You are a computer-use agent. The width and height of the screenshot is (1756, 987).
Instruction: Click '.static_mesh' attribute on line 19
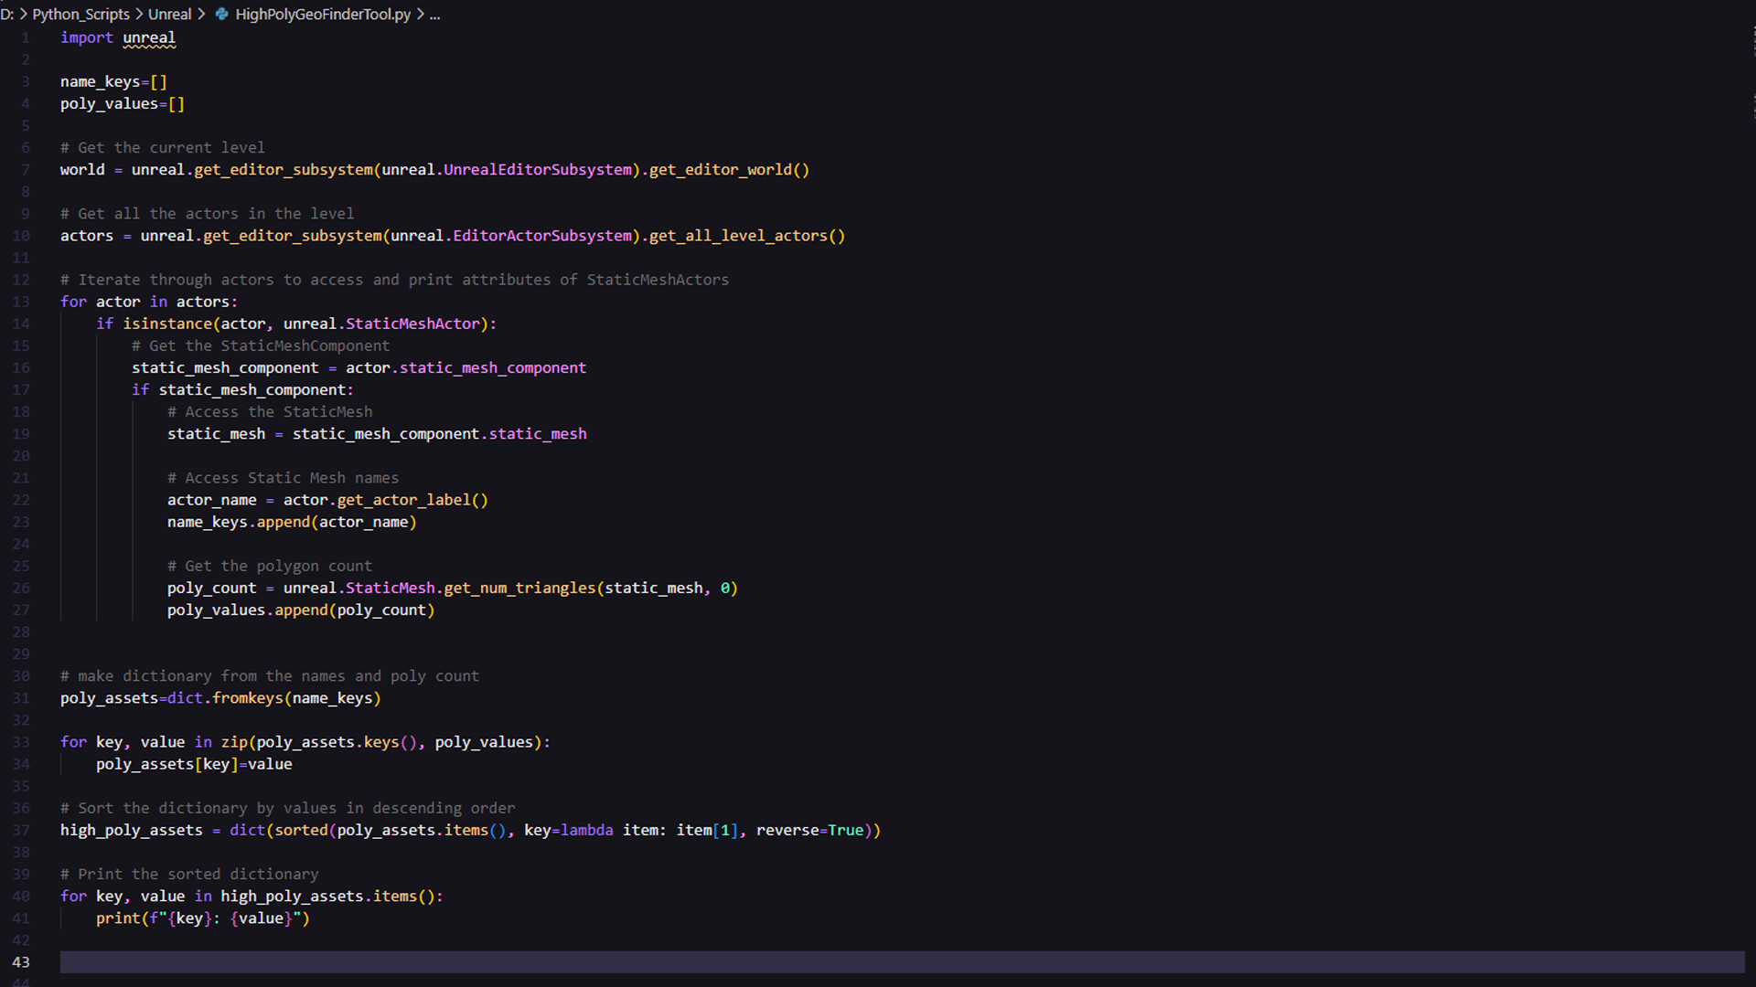click(x=534, y=433)
